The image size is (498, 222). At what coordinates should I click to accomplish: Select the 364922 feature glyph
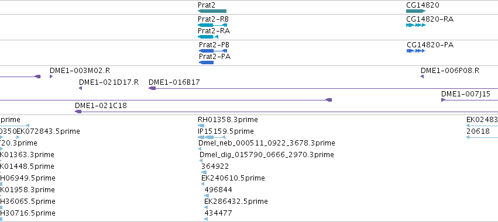point(204,172)
